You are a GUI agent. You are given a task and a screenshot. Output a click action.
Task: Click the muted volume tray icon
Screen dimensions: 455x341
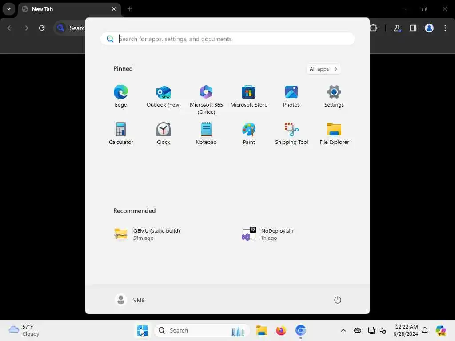[383, 330]
